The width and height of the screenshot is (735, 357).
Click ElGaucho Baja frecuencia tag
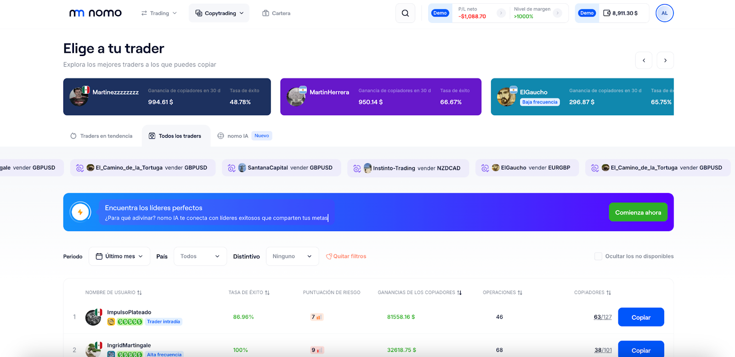(x=540, y=102)
